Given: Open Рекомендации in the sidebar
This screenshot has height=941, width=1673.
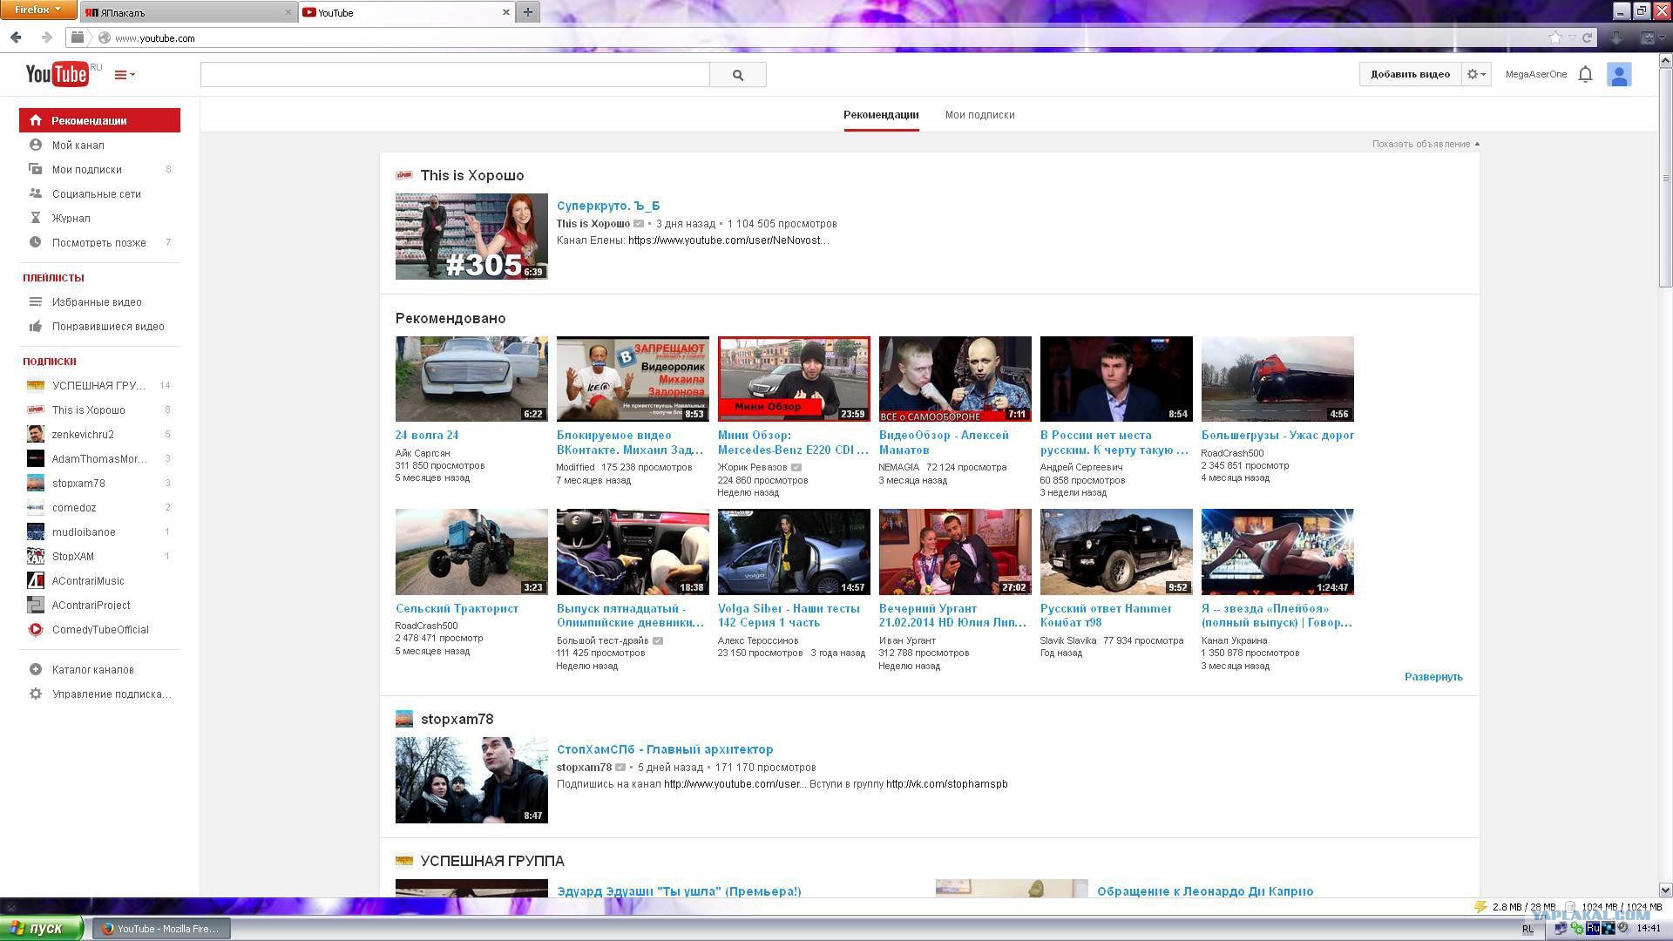Looking at the screenshot, I should point(99,120).
